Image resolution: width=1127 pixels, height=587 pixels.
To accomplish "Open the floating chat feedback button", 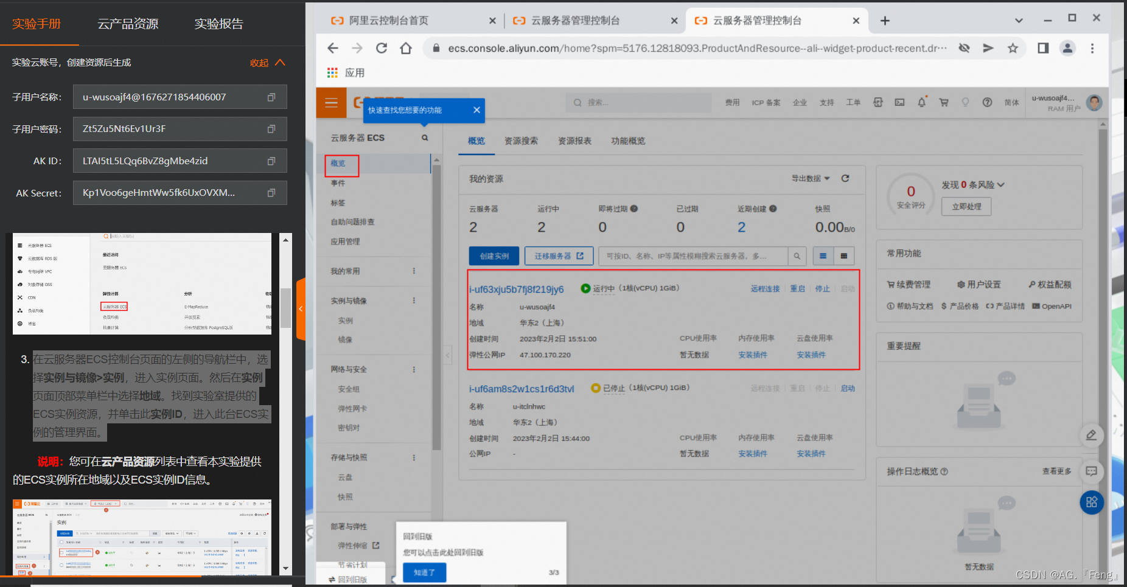I will tap(1091, 471).
